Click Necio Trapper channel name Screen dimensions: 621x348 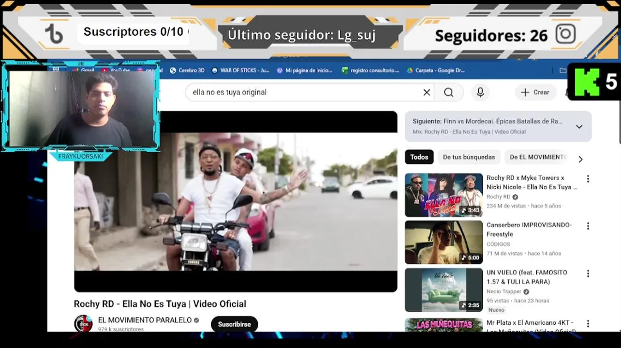(x=504, y=291)
